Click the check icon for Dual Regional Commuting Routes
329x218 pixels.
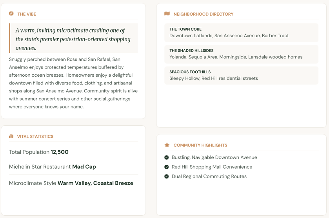[167, 177]
